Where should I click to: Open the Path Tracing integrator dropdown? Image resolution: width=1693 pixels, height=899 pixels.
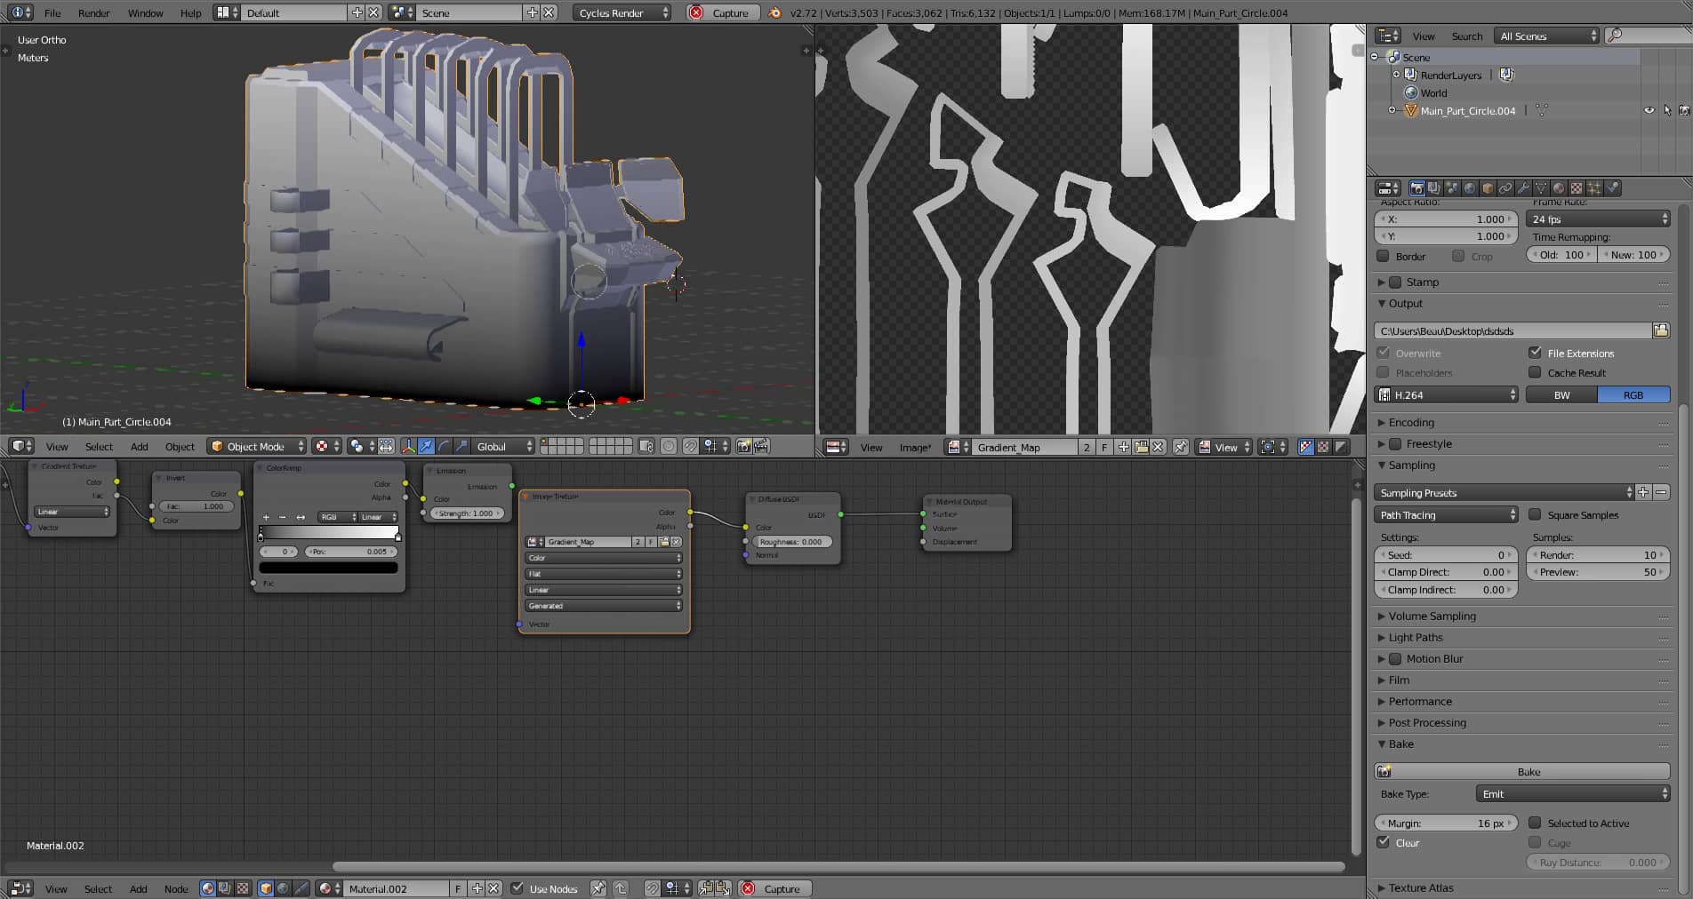pyautogui.click(x=1445, y=515)
